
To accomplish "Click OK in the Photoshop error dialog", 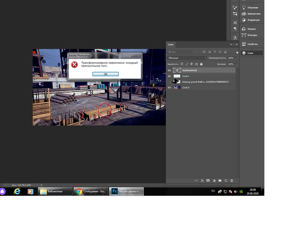I will point(105,74).
